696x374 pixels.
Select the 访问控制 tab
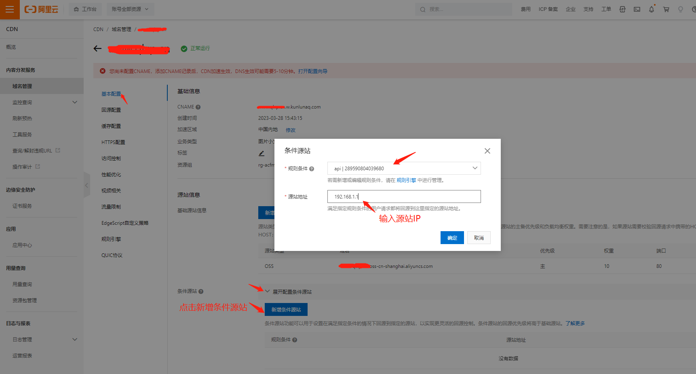(111, 159)
